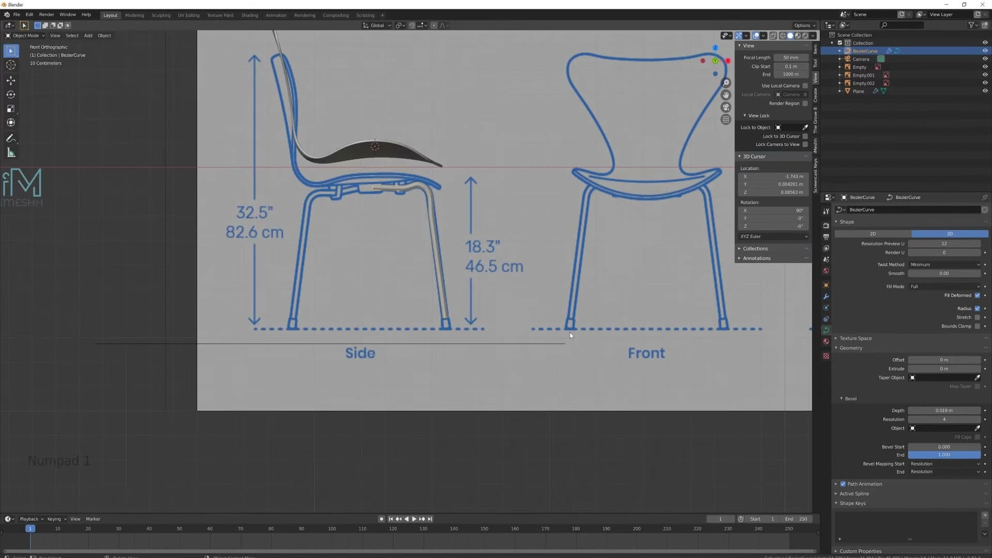Expand the Empty.001 outliner row
Image resolution: width=992 pixels, height=558 pixels.
click(x=840, y=75)
